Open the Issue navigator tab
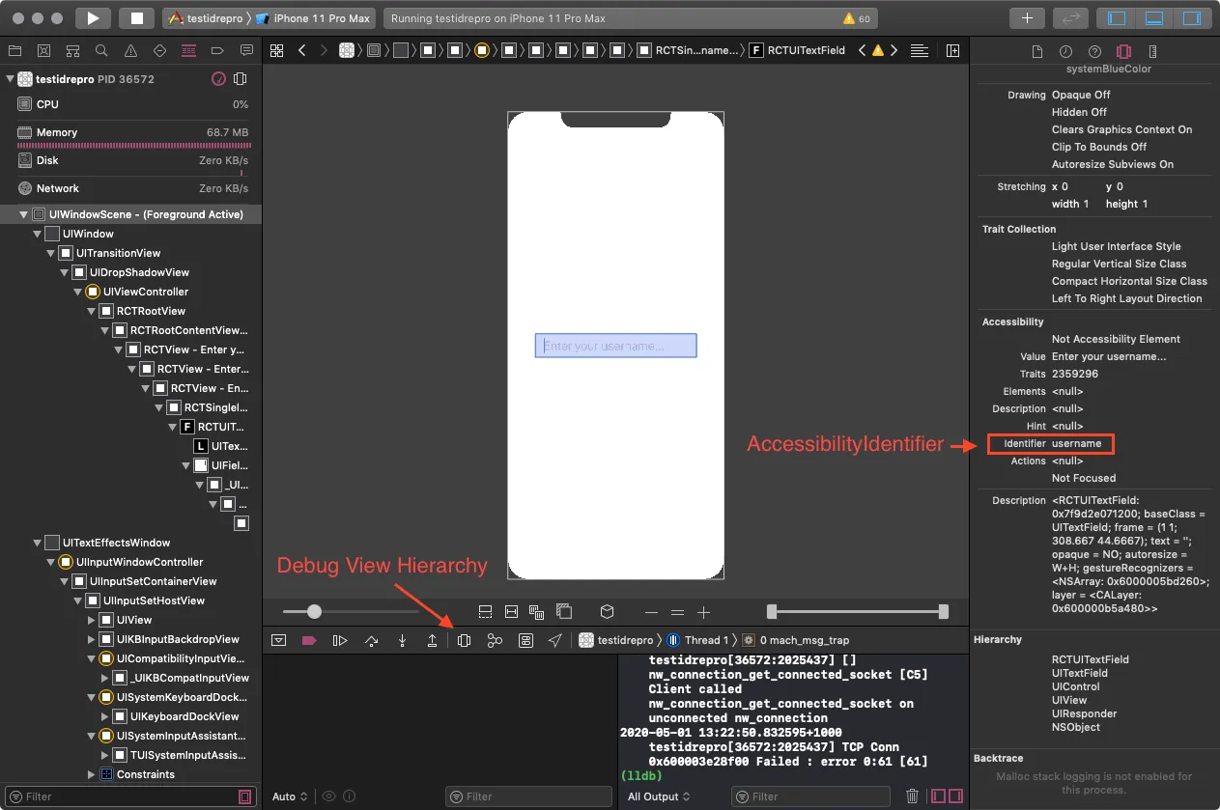The image size is (1220, 810). [130, 50]
